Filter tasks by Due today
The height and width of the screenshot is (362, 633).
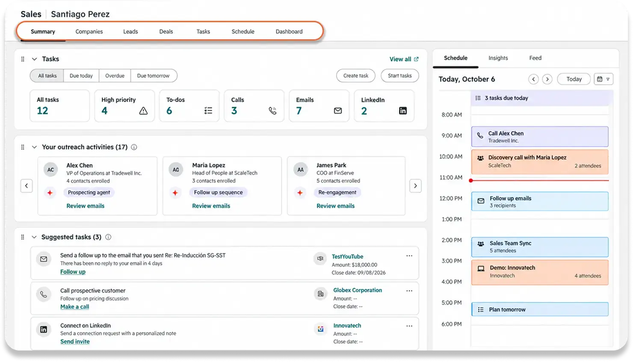point(81,76)
